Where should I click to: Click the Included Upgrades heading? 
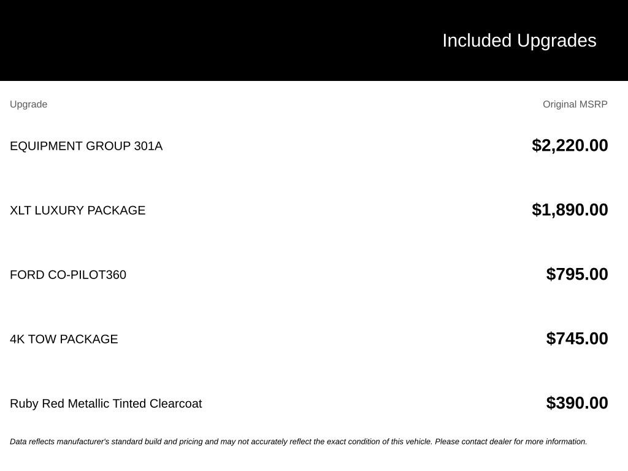click(519, 41)
